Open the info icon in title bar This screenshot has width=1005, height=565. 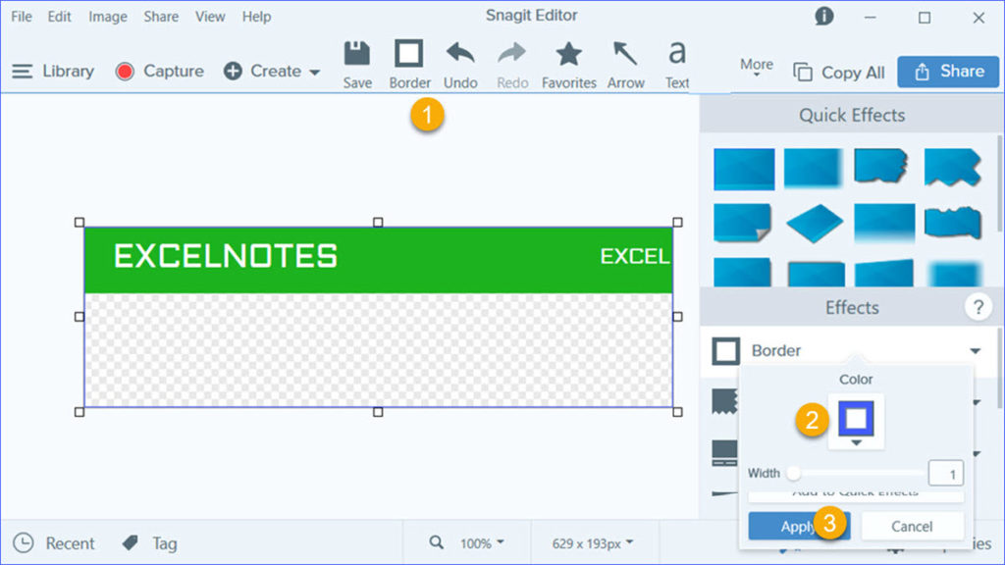(x=824, y=16)
